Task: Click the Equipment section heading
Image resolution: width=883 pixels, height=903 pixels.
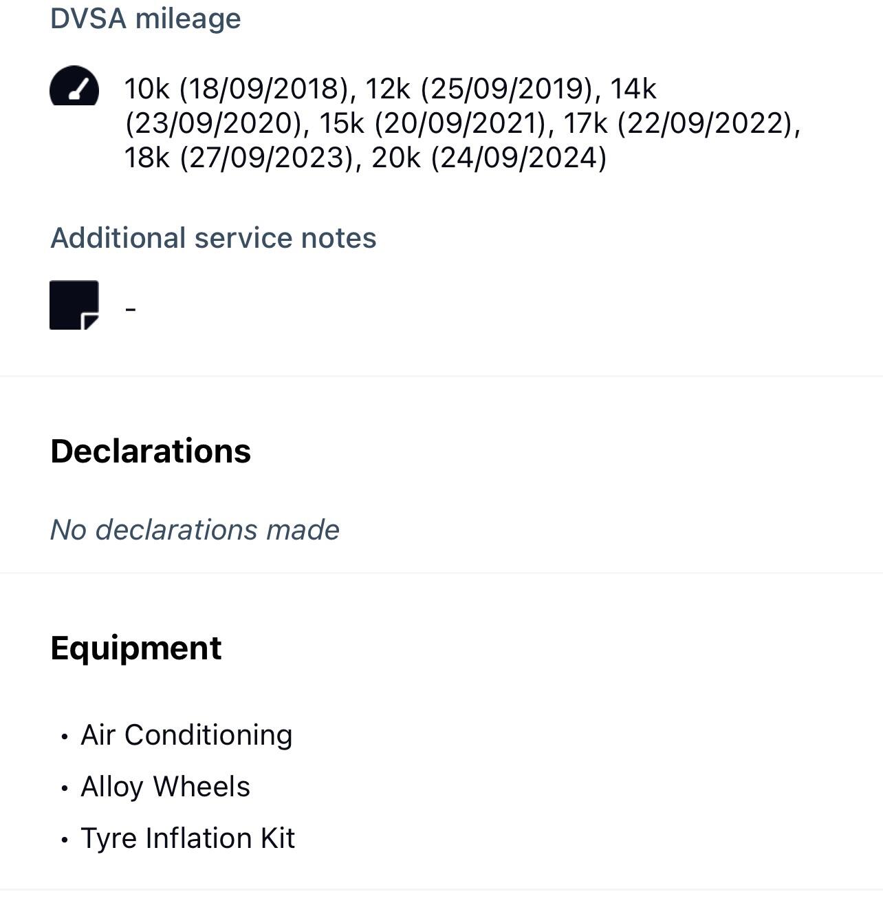Action: [136, 648]
